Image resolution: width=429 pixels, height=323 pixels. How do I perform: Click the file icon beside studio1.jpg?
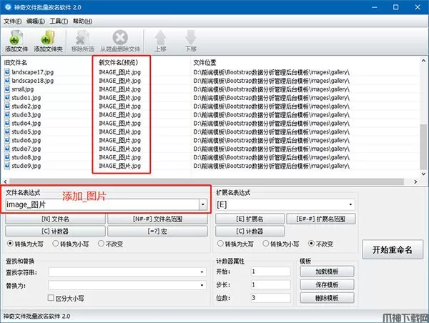pos(7,98)
